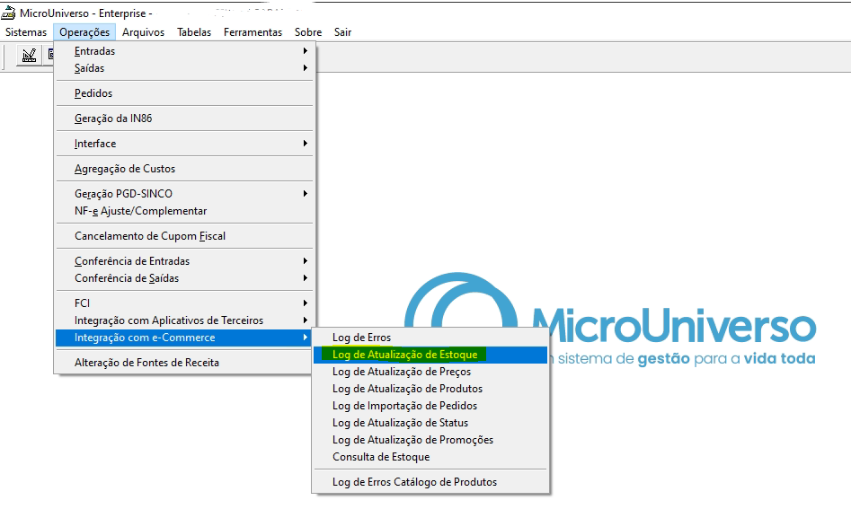Select Agregação de Custos

click(x=185, y=169)
